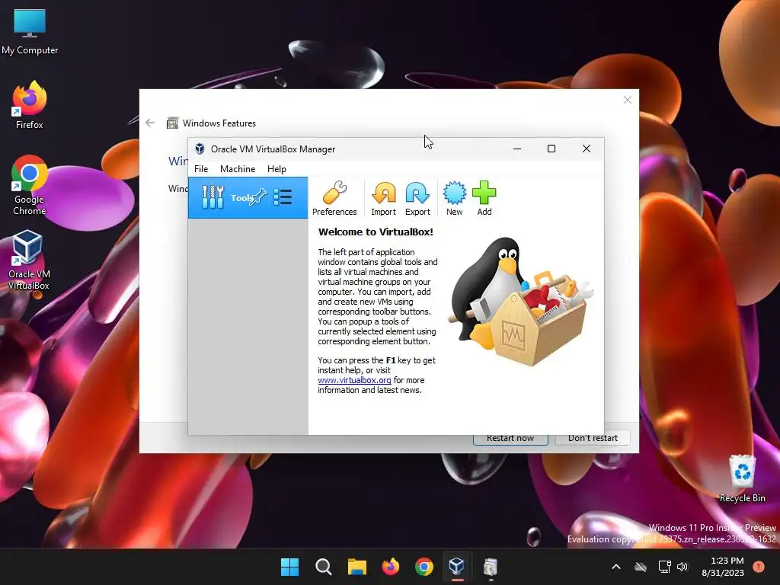Create a New virtual machine
Screen dimensions: 780x585
[x=454, y=198]
